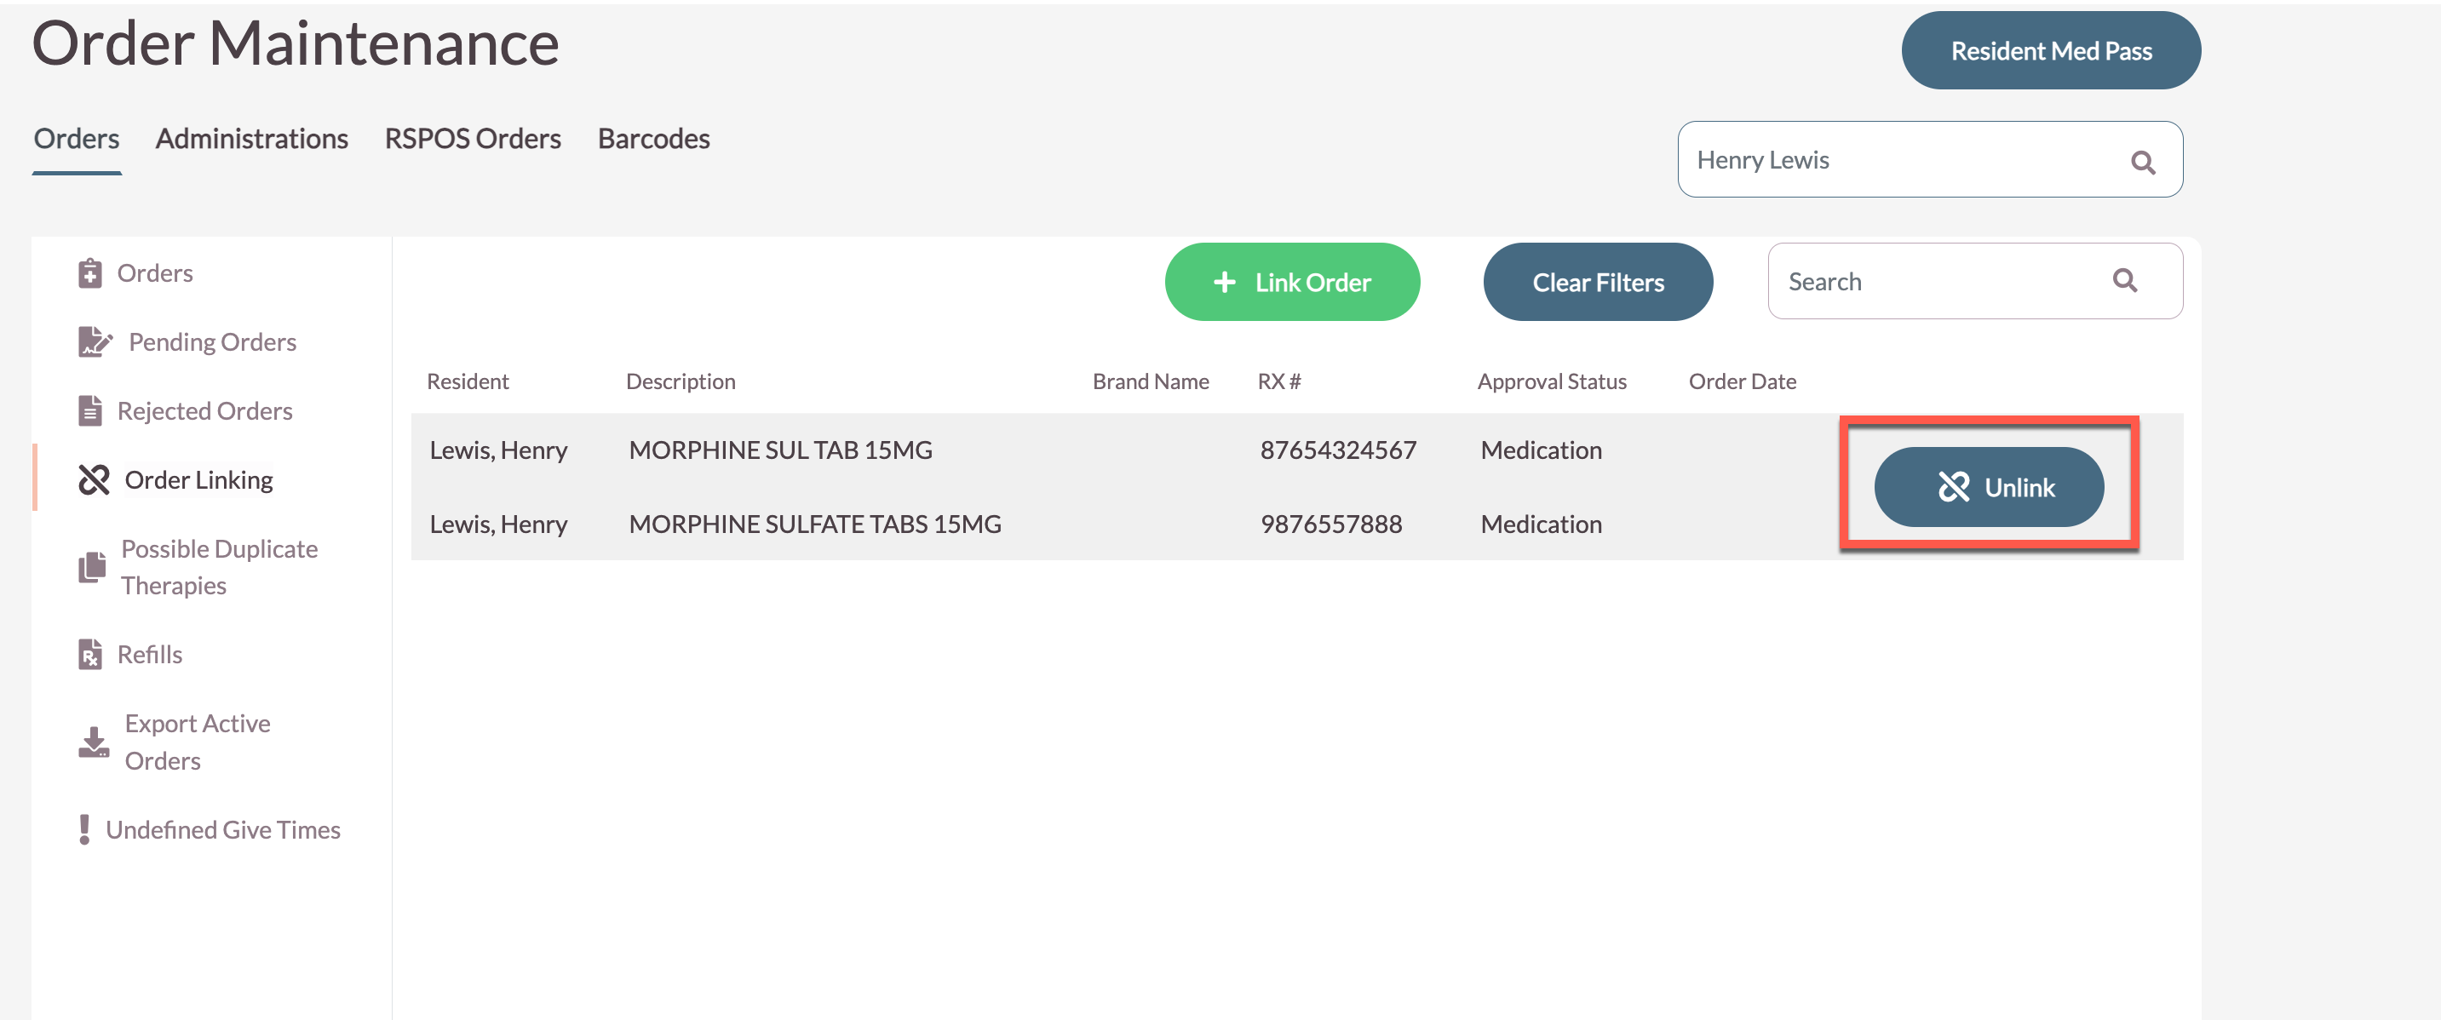This screenshot has height=1020, width=2441.
Task: Sort by the RX # column header
Action: tap(1278, 381)
